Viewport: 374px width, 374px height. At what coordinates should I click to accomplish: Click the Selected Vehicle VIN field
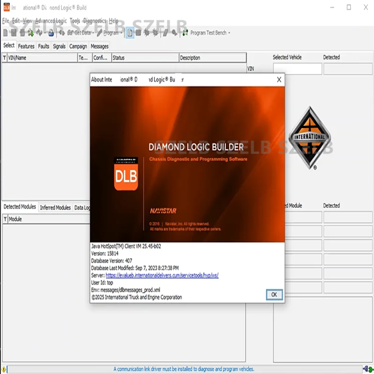[x=297, y=69]
